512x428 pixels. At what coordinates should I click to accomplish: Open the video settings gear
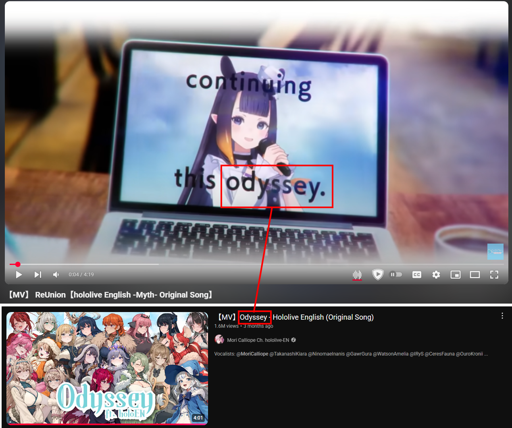pos(436,275)
